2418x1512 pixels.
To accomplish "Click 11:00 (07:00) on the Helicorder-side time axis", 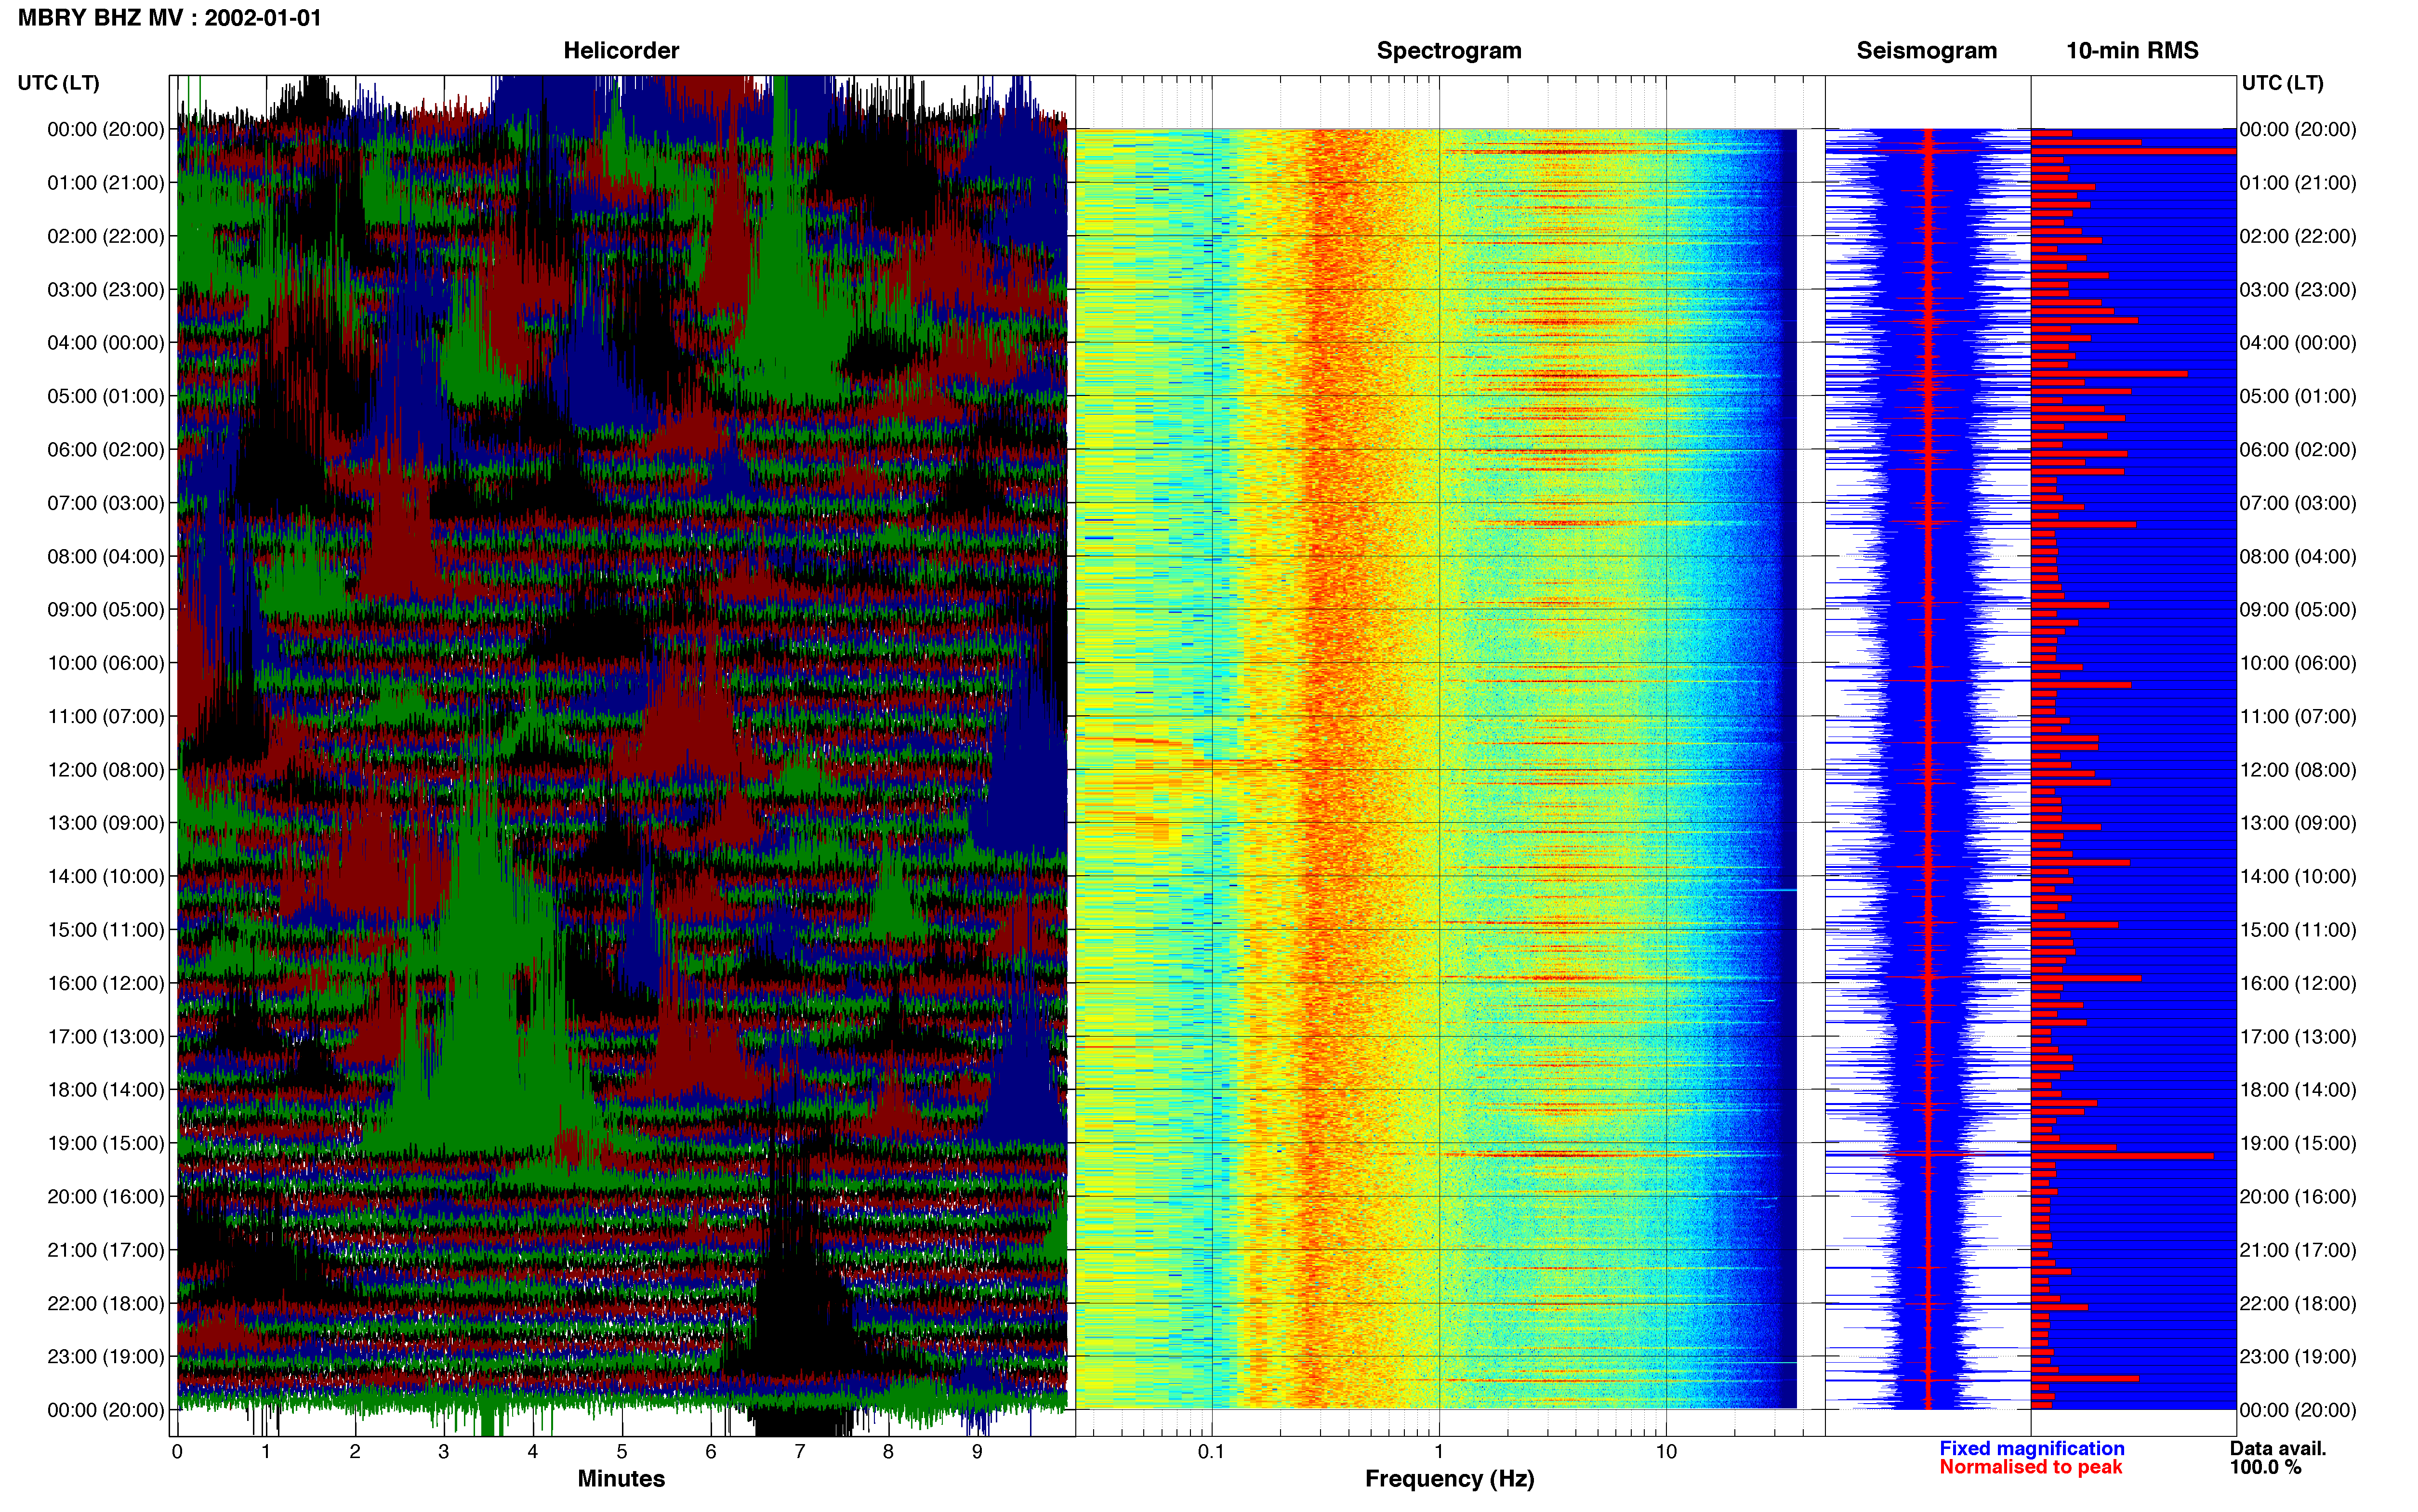I will coord(106,717).
